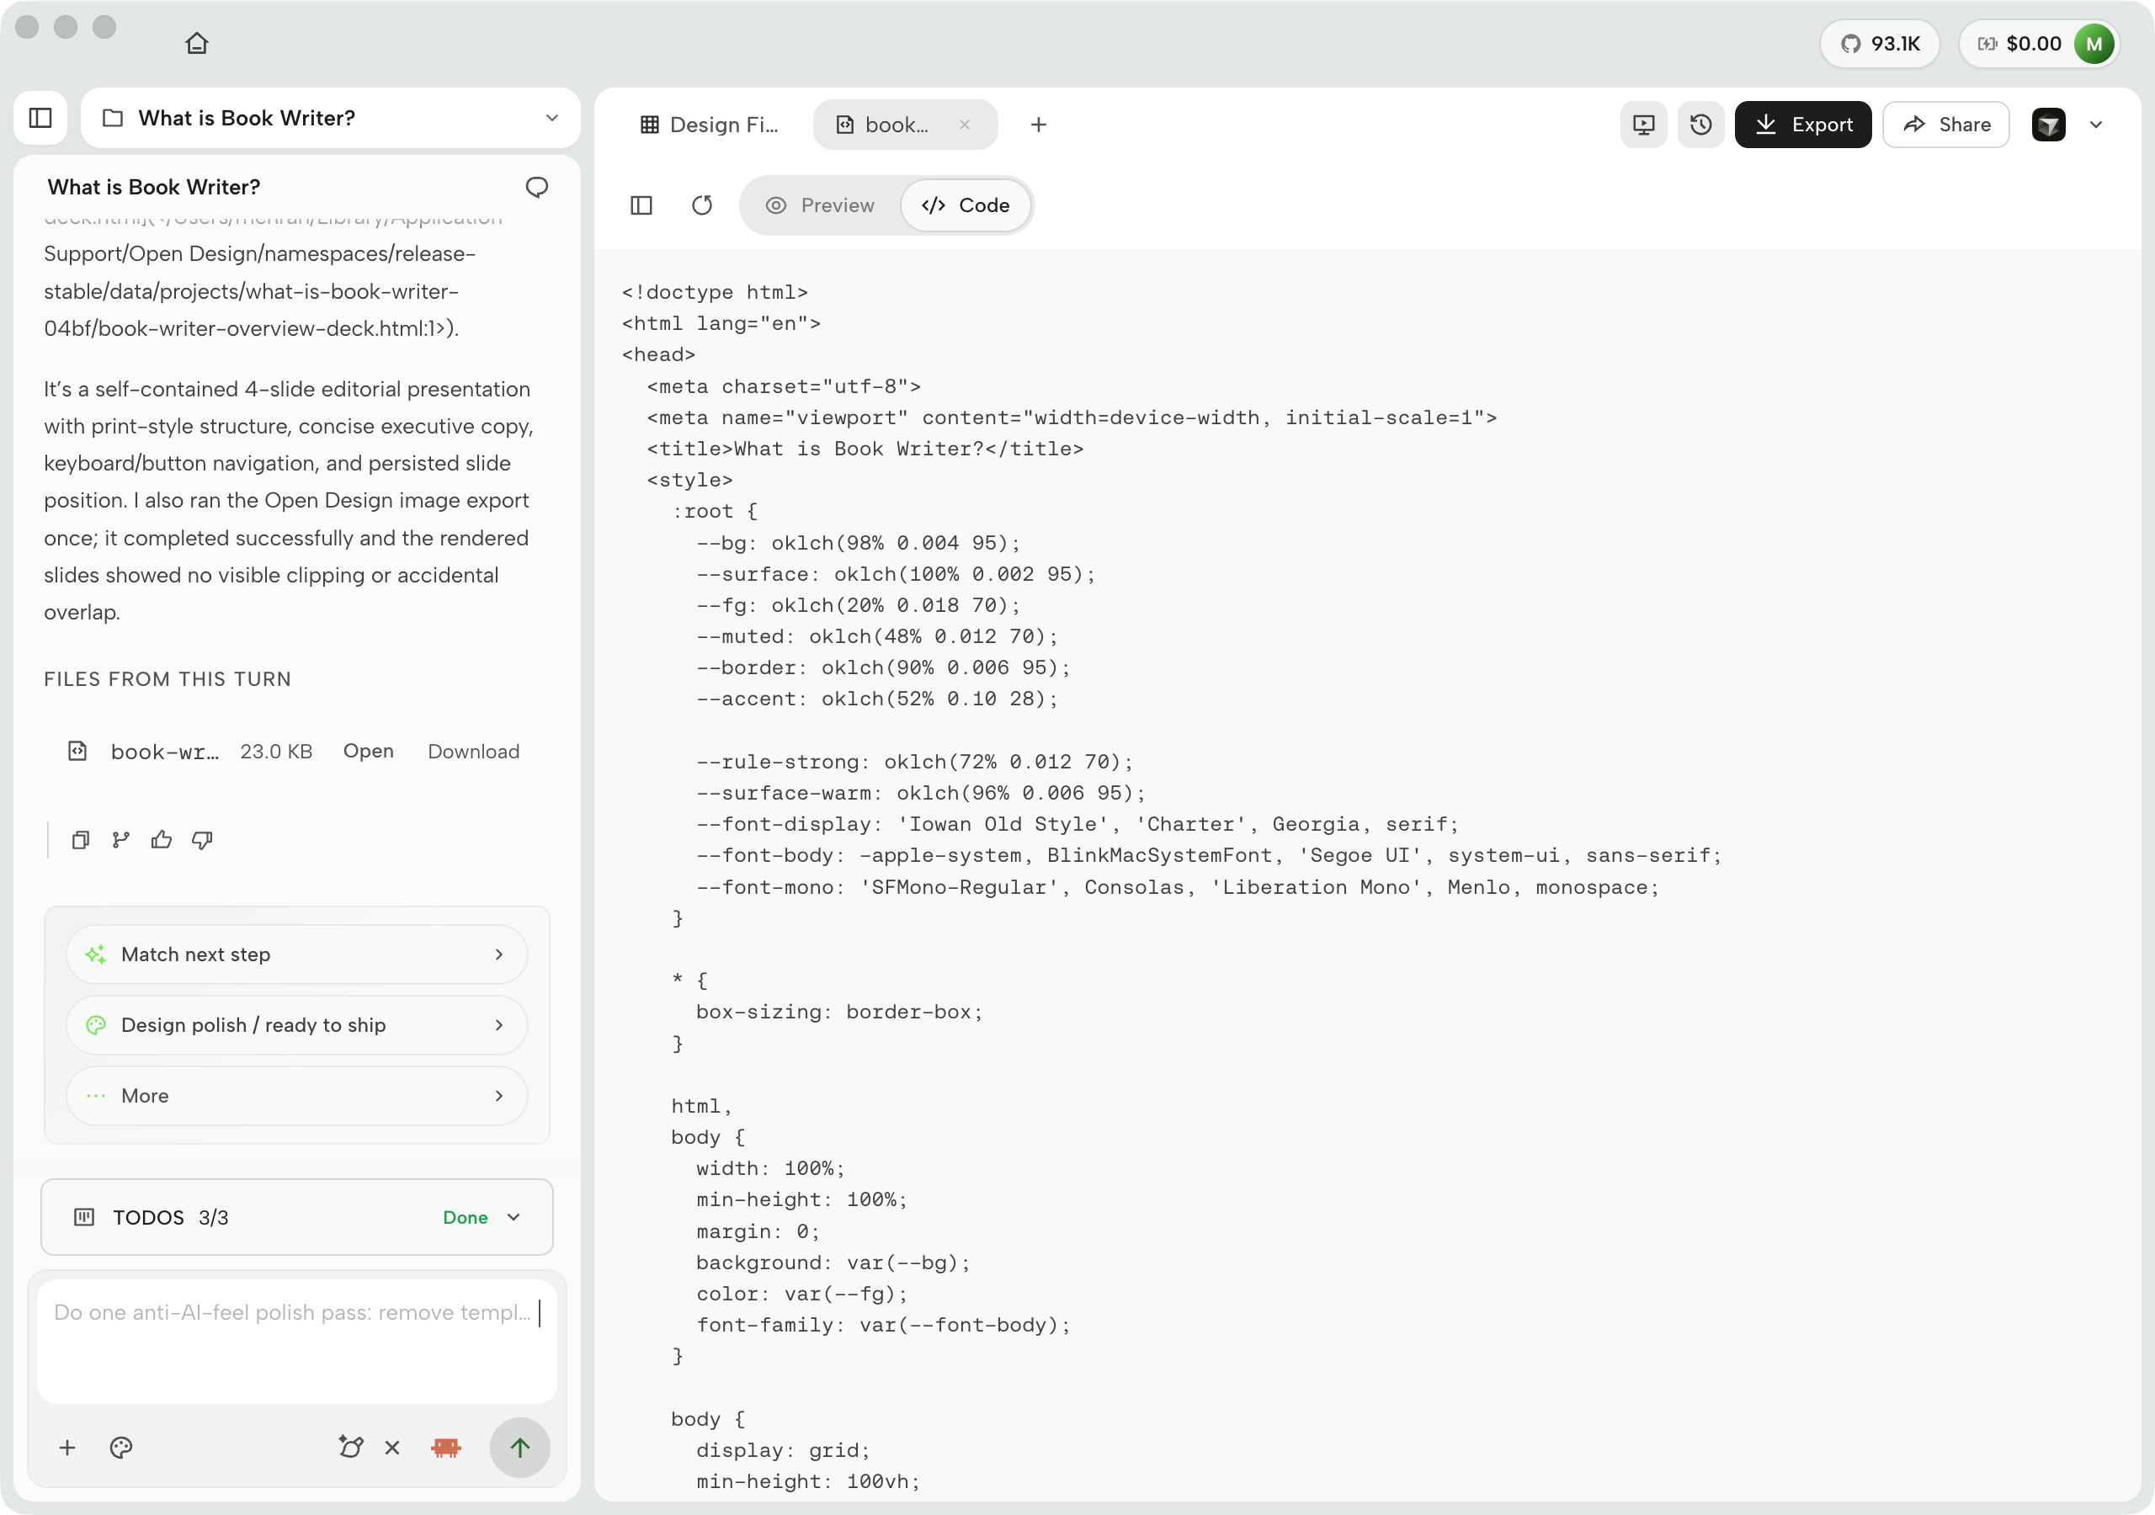Send the message with up arrow
This screenshot has width=2155, height=1515.
coord(520,1448)
